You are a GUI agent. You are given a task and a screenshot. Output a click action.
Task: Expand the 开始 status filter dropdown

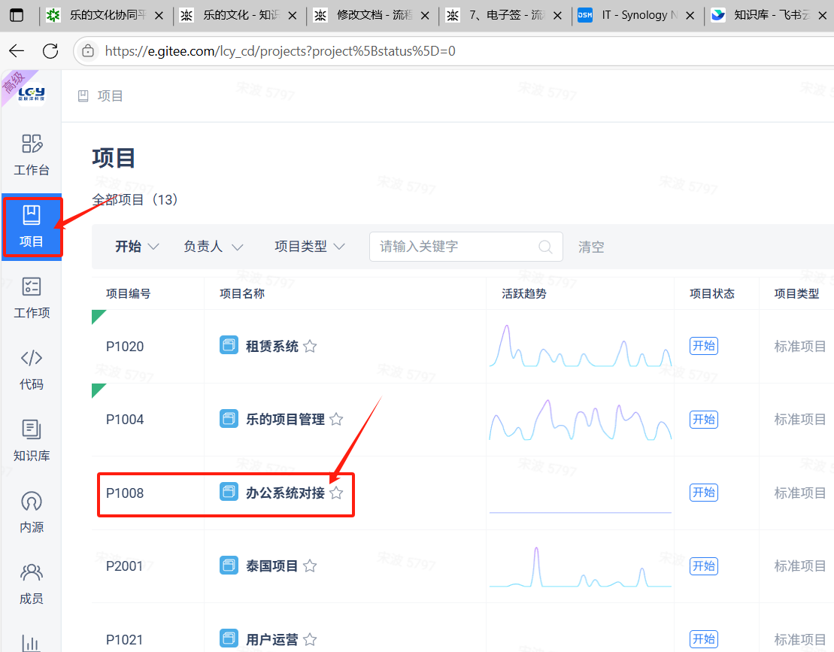137,247
